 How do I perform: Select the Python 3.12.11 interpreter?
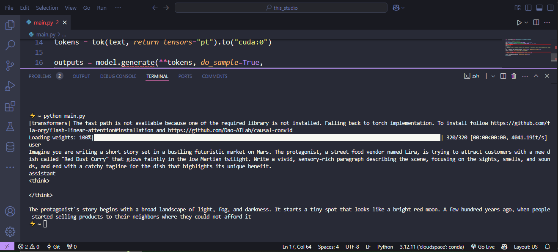(x=432, y=247)
